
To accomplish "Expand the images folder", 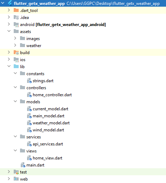I will click(15, 38).
